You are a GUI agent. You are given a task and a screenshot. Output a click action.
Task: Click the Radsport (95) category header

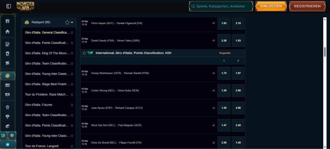(49, 22)
